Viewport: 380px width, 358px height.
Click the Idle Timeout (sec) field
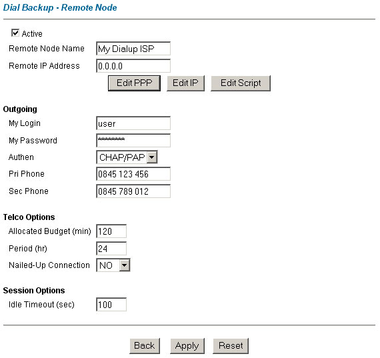111,305
